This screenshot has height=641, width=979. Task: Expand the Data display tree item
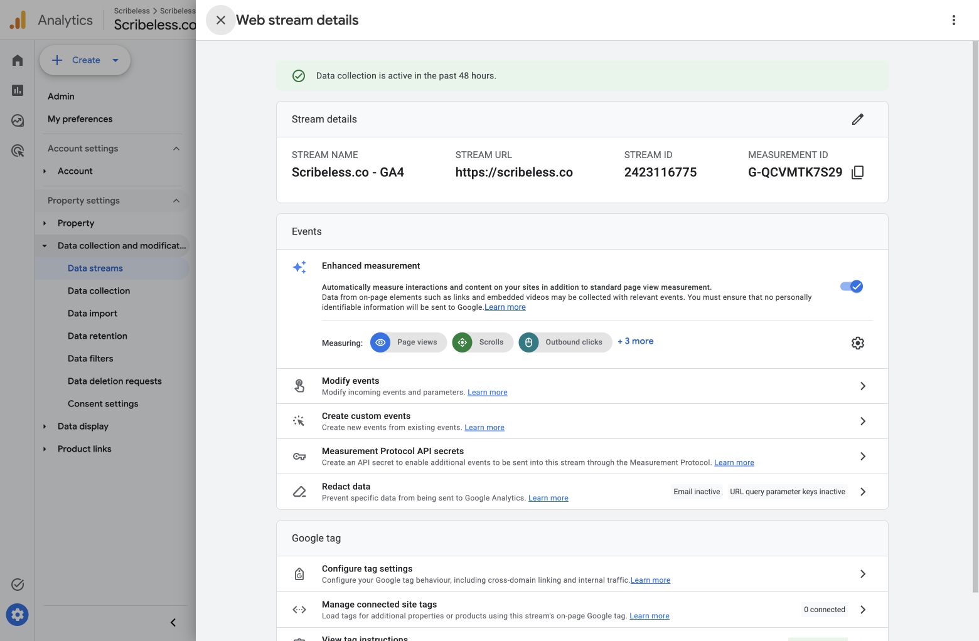(45, 426)
